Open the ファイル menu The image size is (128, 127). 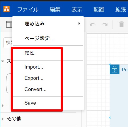[28, 10]
